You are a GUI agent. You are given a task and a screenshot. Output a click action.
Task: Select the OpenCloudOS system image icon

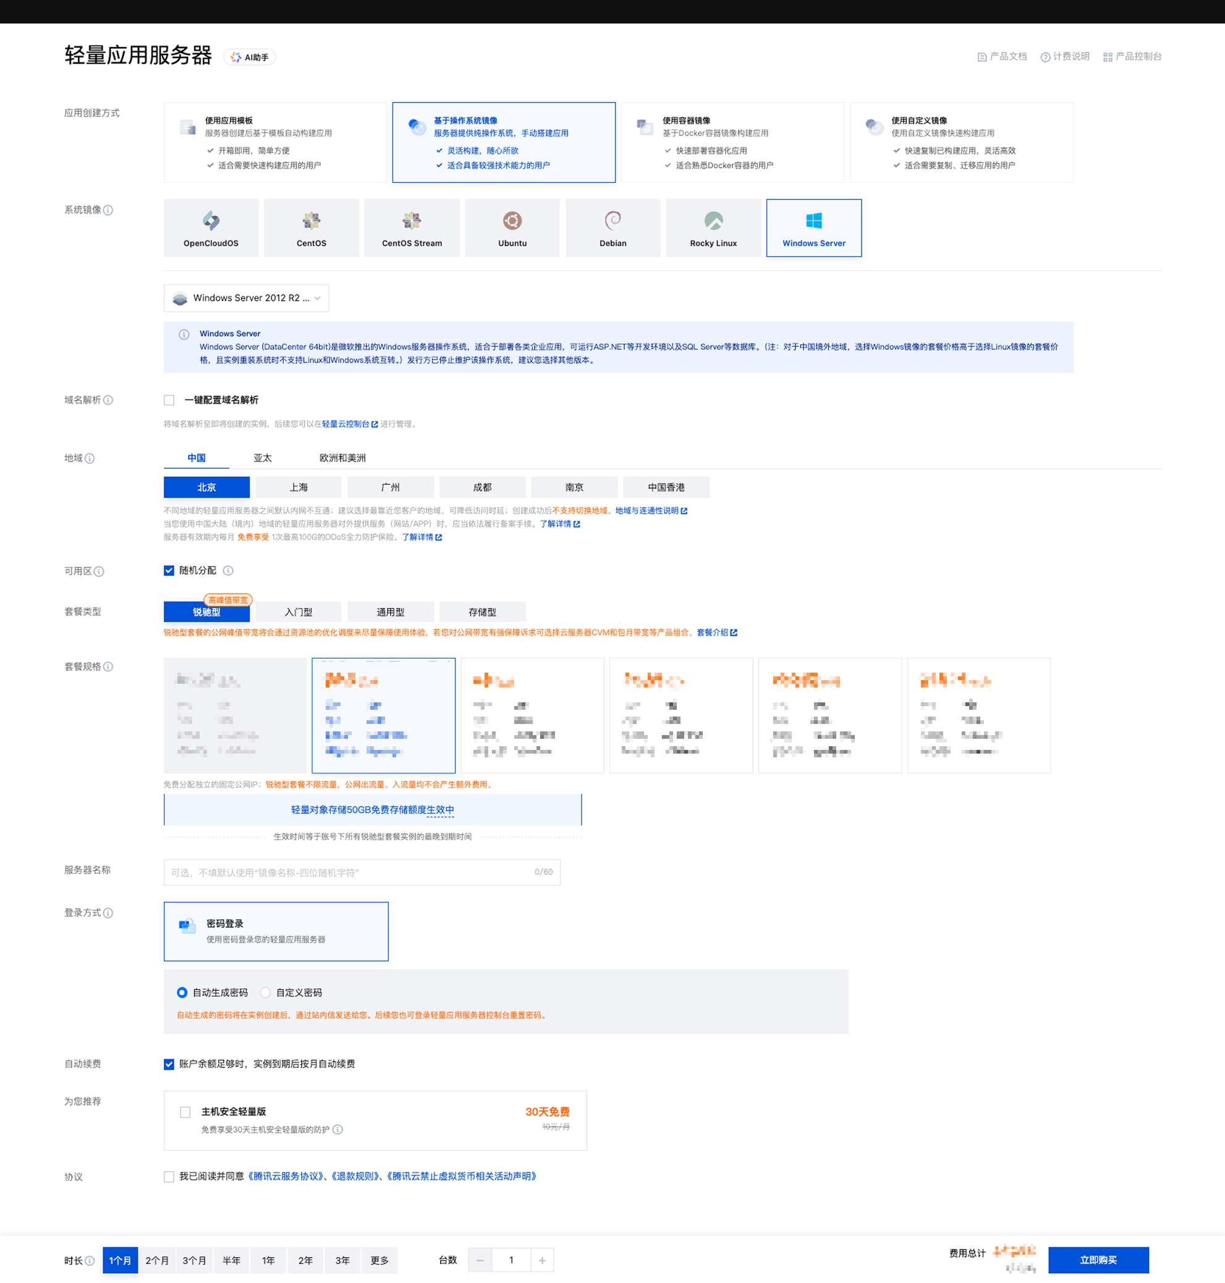pos(211,221)
